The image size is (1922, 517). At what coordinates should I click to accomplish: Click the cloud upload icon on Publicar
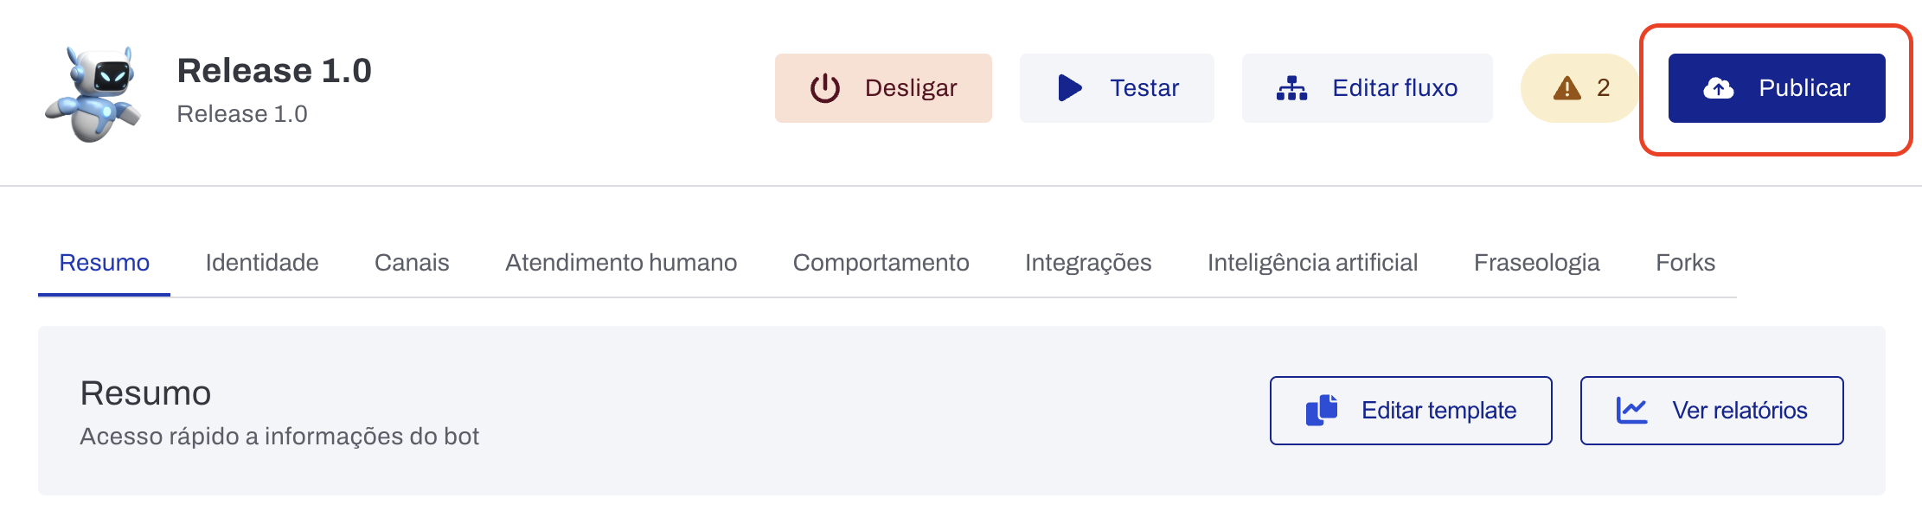coord(1718,88)
